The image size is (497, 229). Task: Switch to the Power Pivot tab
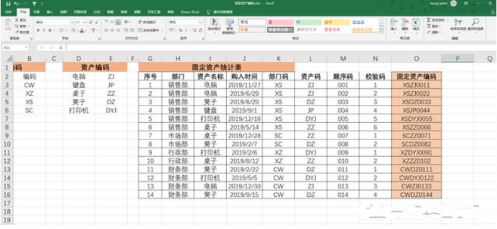click(x=190, y=12)
